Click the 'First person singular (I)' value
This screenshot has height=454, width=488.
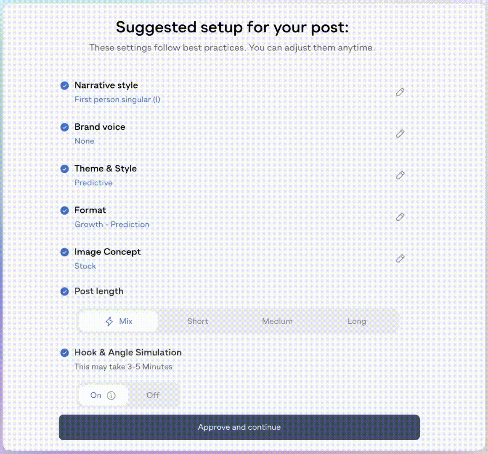point(117,100)
